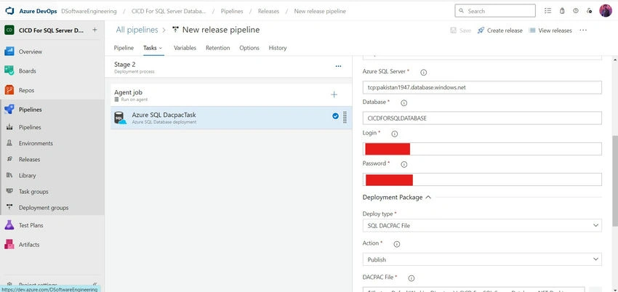
Task: Open the help icon in header
Action: 576,11
